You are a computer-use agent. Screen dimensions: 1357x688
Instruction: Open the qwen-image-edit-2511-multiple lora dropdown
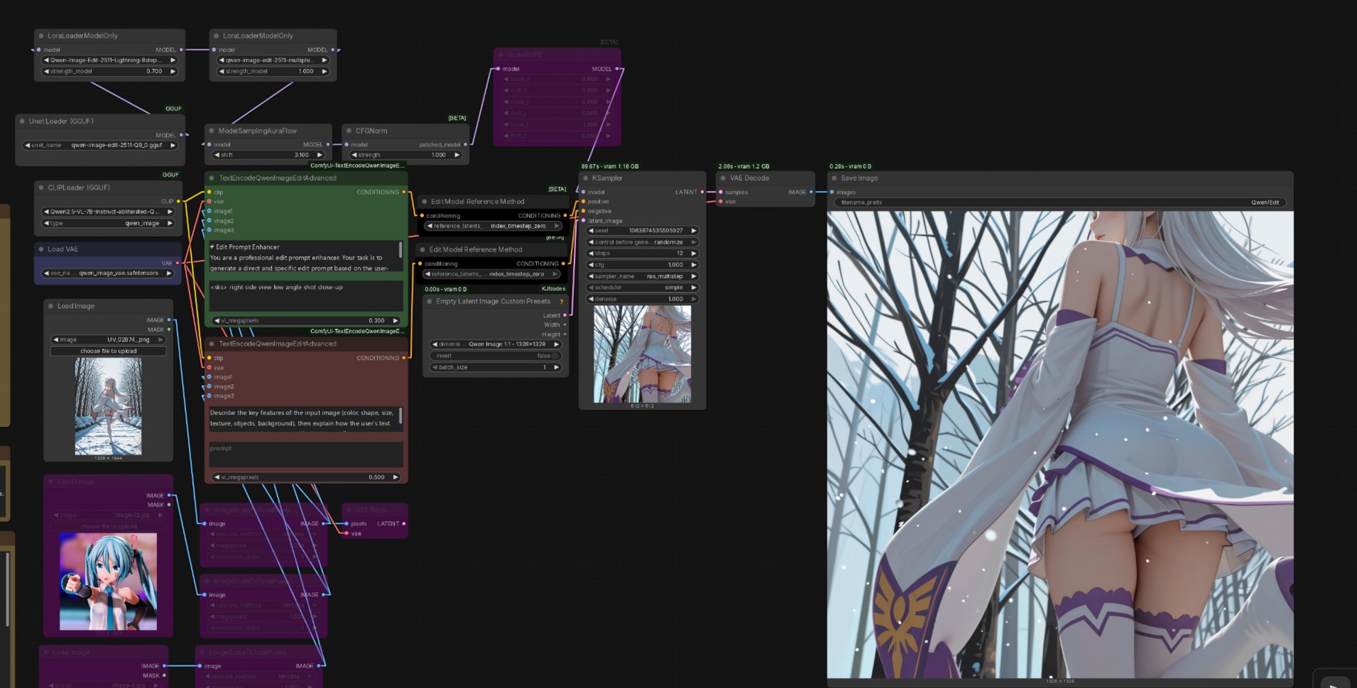273,60
